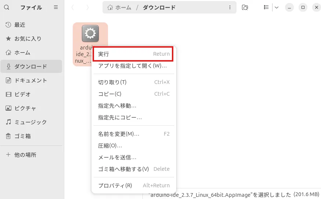Screen dimensions: 321x199
Task: Expand the view options dropdown chevron
Action: (277, 7)
